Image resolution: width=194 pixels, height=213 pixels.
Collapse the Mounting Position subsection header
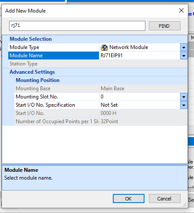coord(37,80)
